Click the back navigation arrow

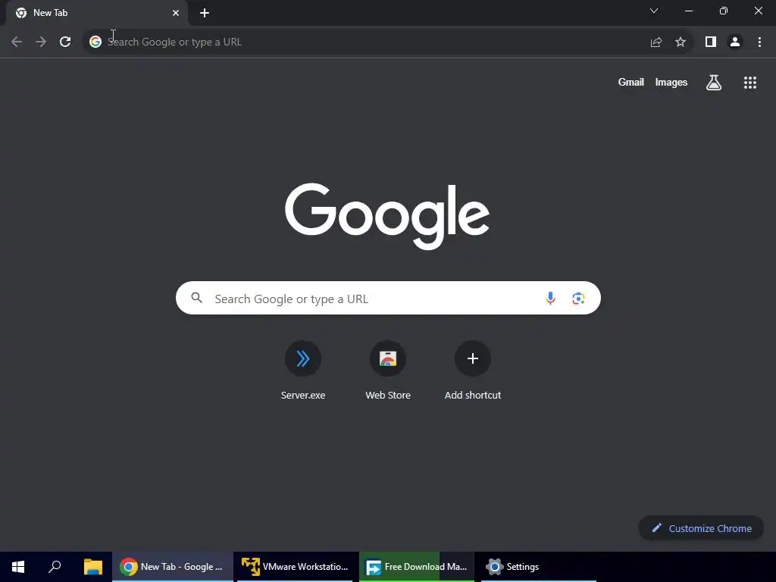[17, 42]
